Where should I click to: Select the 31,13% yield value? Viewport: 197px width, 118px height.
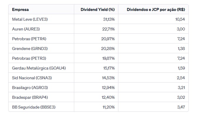(x=109, y=19)
